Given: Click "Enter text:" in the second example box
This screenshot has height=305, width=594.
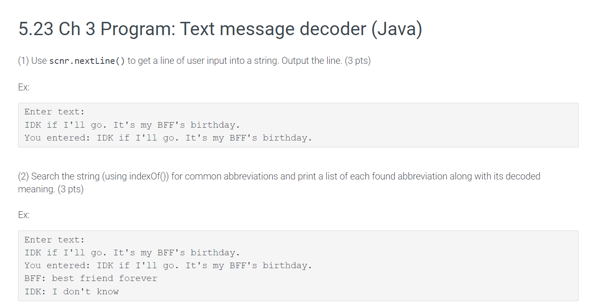Looking at the screenshot, I should click(55, 239).
